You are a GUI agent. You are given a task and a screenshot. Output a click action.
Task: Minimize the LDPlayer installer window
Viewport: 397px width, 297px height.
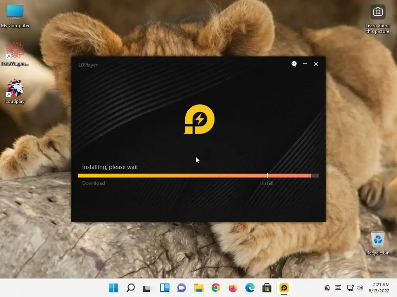click(305, 64)
